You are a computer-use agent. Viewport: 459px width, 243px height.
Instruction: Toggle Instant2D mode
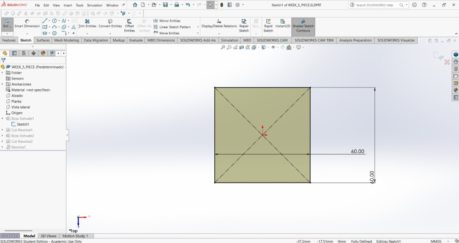282,23
